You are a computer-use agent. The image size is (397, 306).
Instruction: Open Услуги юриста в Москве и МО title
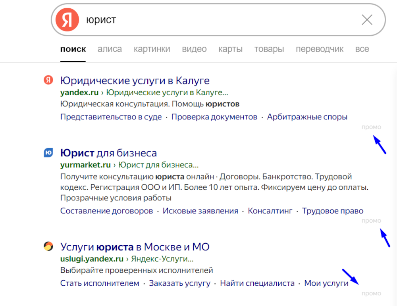pos(135,247)
